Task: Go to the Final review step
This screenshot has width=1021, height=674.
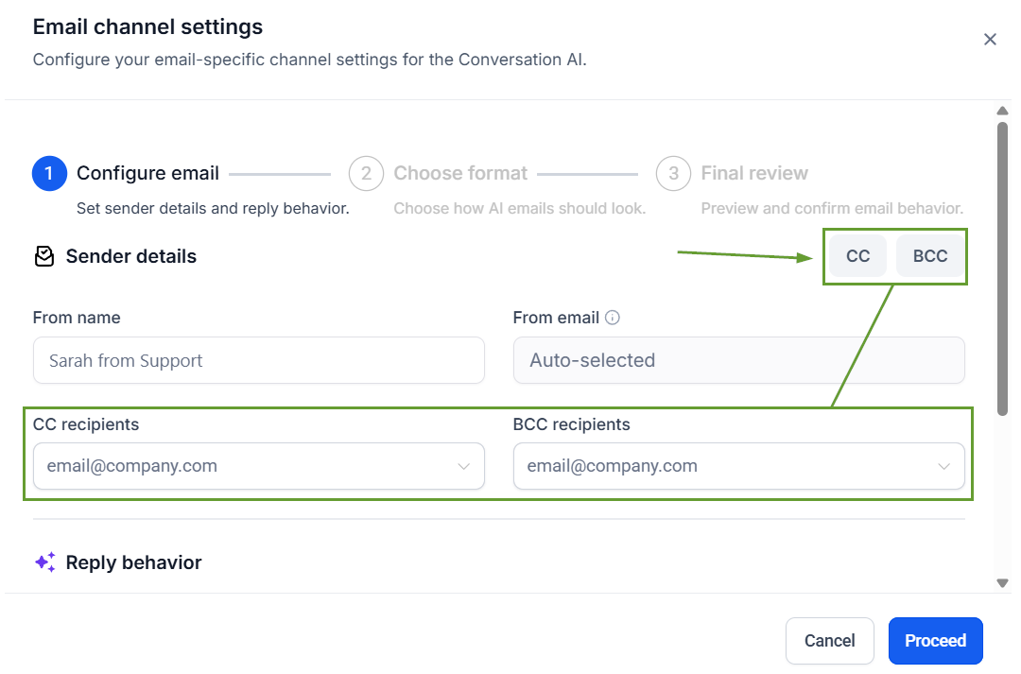Action: pyautogui.click(x=754, y=174)
